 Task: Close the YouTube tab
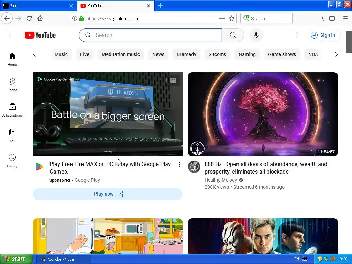click(x=148, y=6)
